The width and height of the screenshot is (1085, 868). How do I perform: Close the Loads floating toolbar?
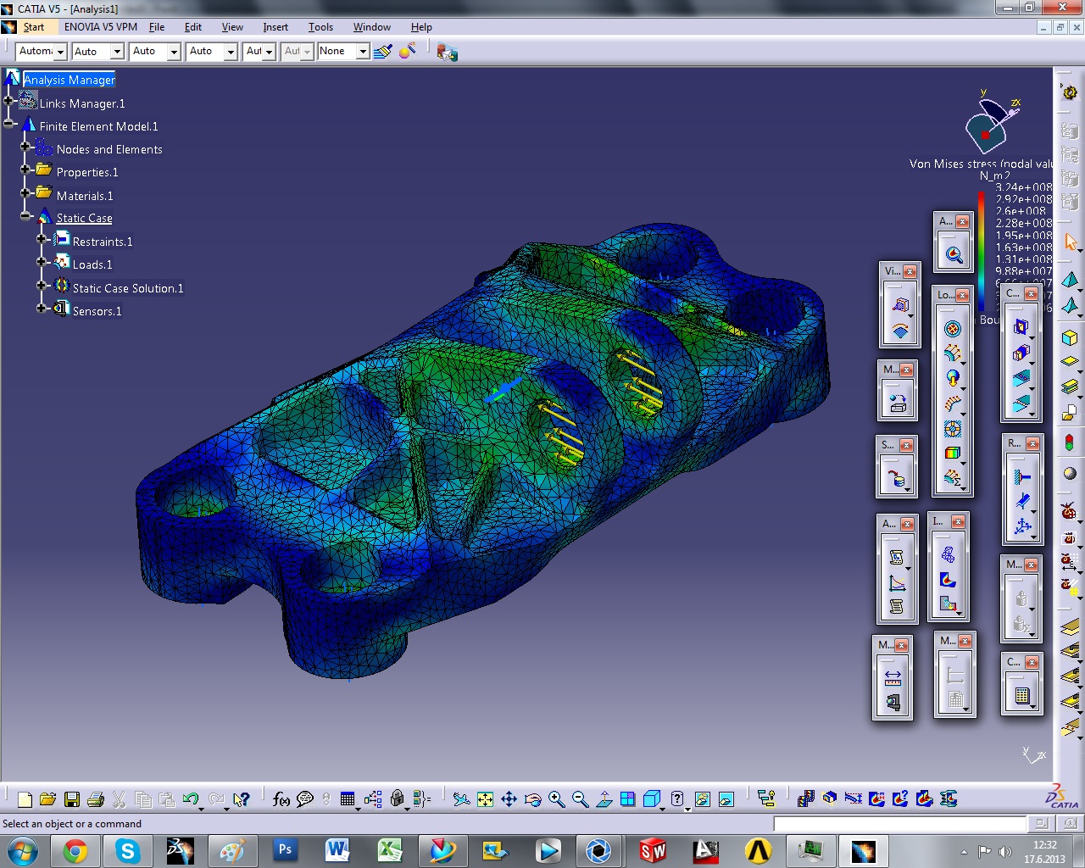[x=961, y=295]
